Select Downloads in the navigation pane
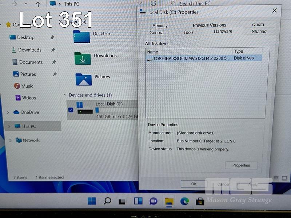The height and width of the screenshot is (218, 291). tap(29, 50)
